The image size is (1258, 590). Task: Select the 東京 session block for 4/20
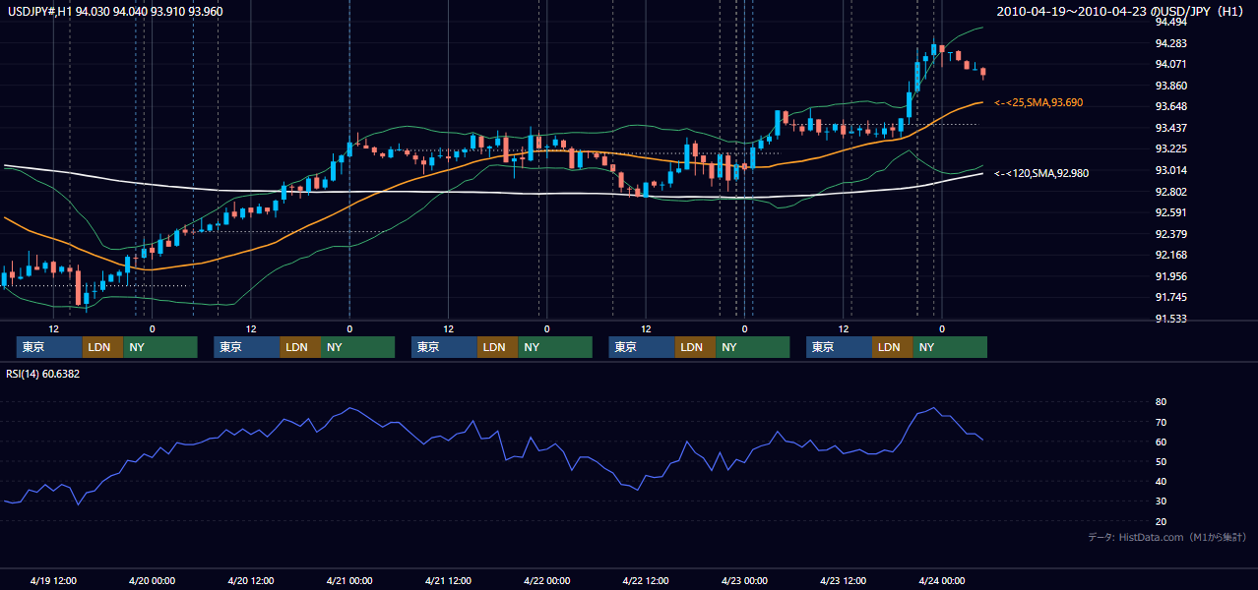(247, 347)
